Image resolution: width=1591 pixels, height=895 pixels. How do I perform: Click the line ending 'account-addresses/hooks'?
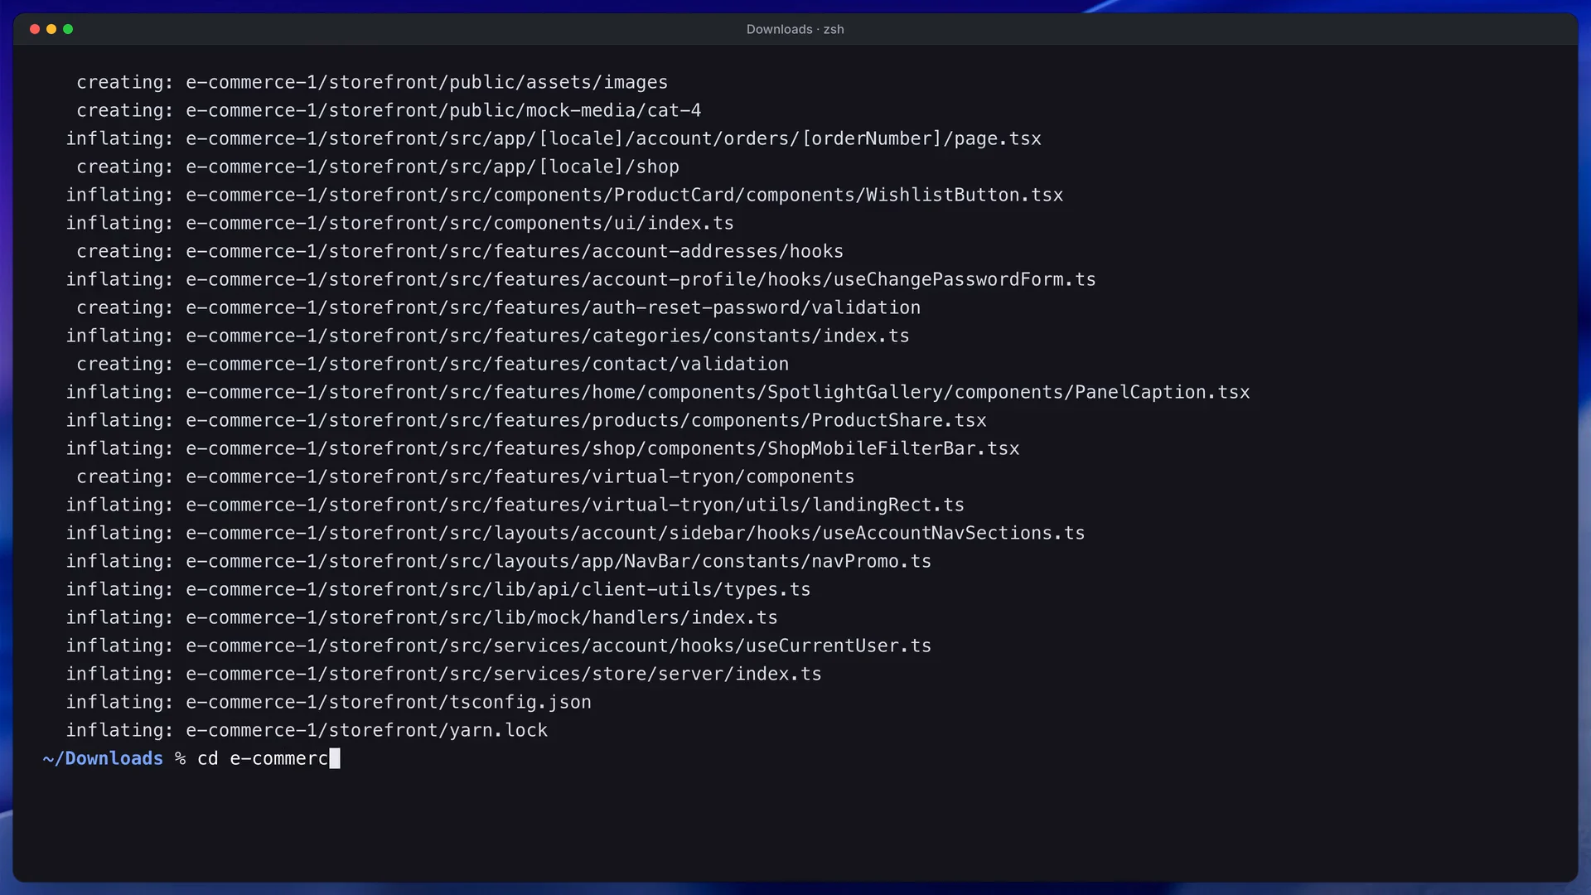pos(460,251)
